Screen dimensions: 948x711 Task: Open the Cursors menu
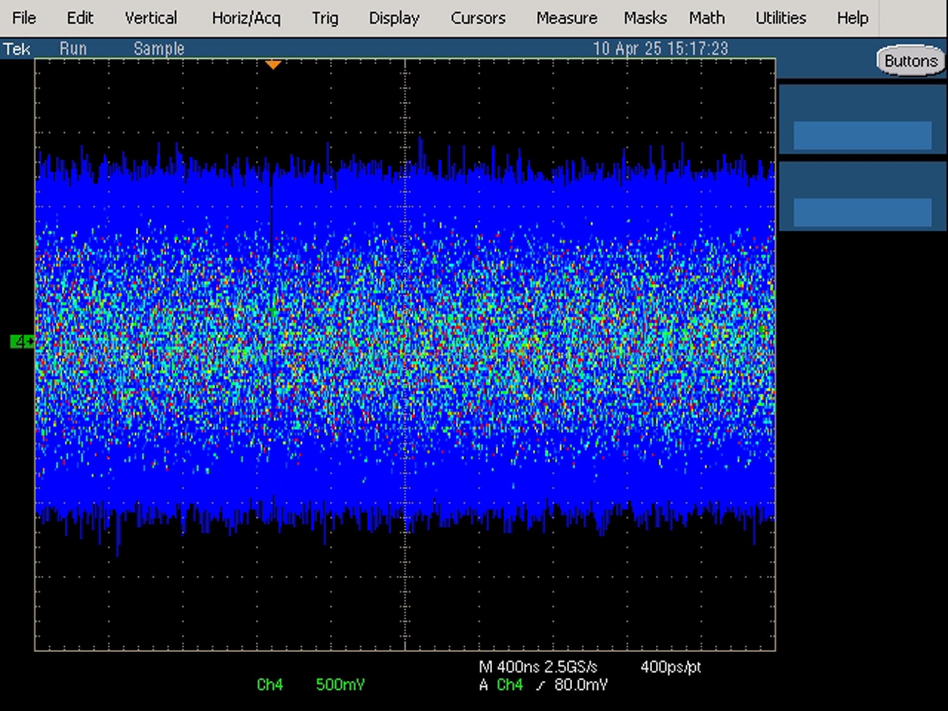point(478,18)
